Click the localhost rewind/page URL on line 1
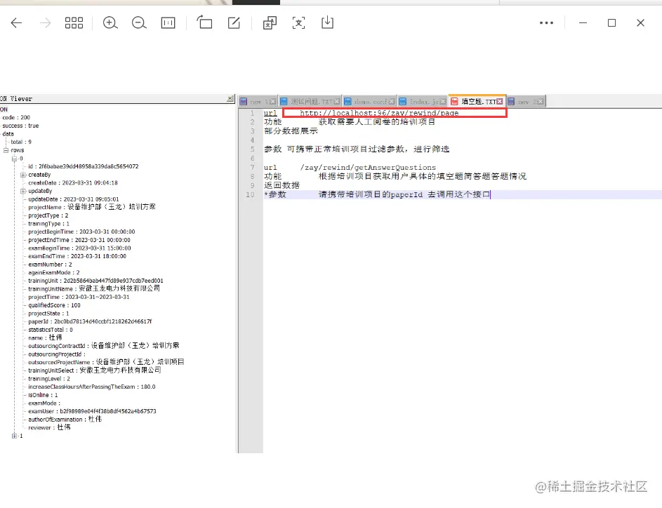Image resolution: width=662 pixels, height=508 pixels. click(x=379, y=113)
